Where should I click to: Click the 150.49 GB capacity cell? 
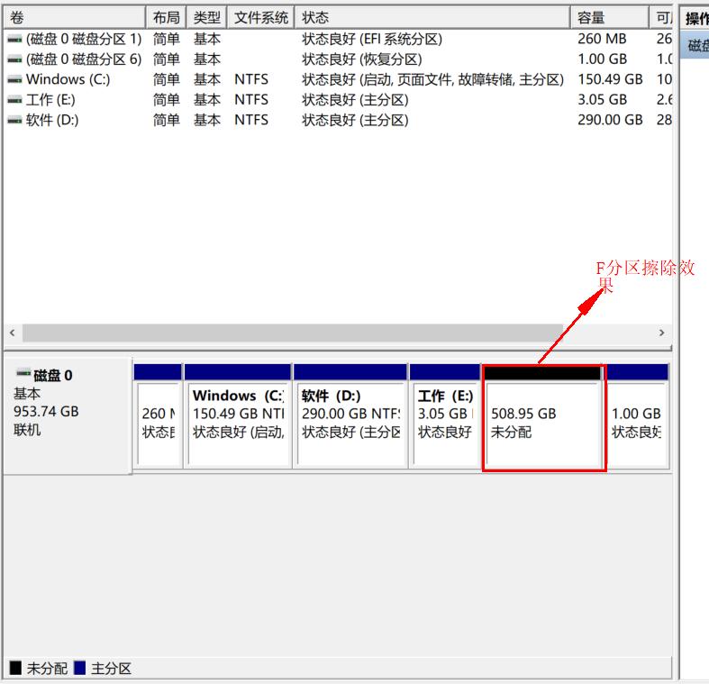point(610,79)
